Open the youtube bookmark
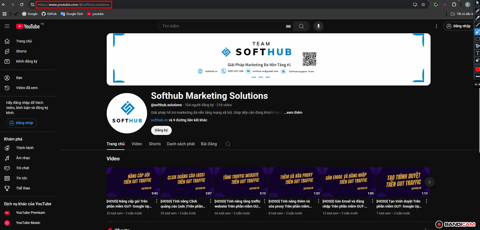This screenshot has width=480, height=230. (x=95, y=14)
